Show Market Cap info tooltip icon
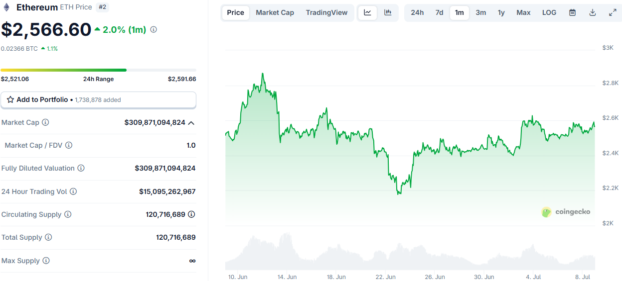Image resolution: width=622 pixels, height=281 pixels. tap(45, 122)
